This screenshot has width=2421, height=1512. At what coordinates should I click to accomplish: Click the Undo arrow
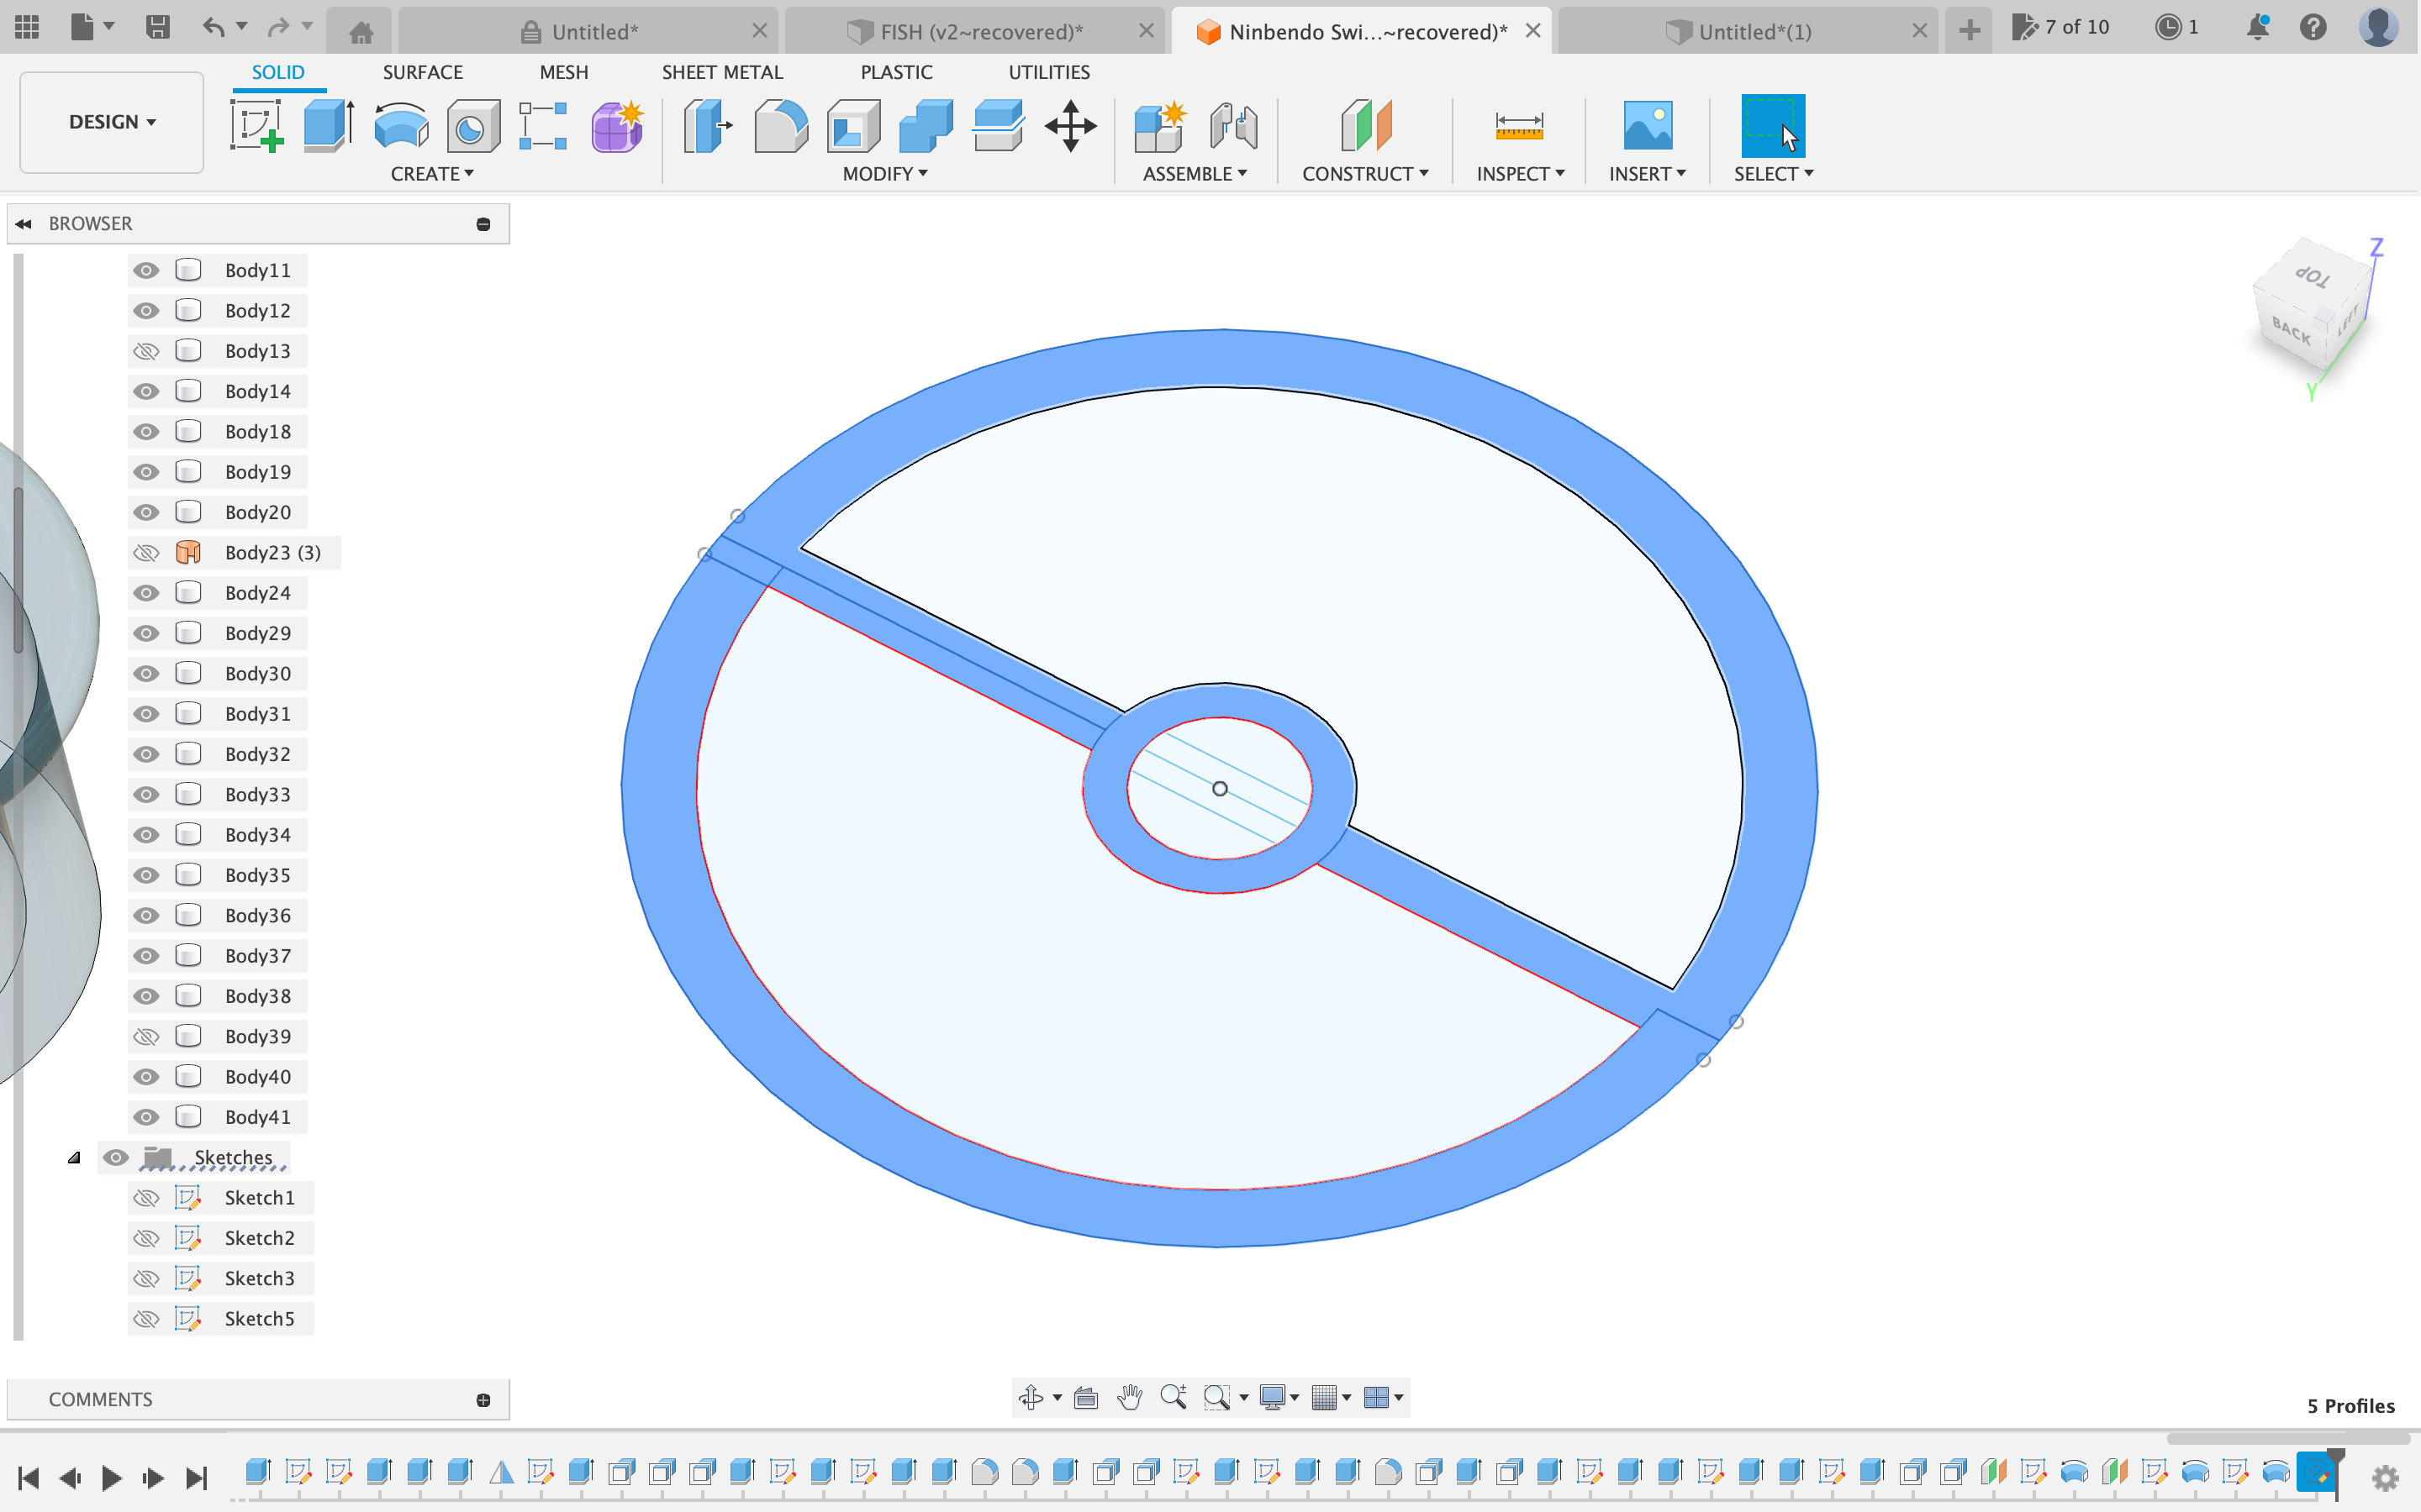coord(213,27)
